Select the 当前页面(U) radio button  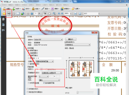point(29,55)
